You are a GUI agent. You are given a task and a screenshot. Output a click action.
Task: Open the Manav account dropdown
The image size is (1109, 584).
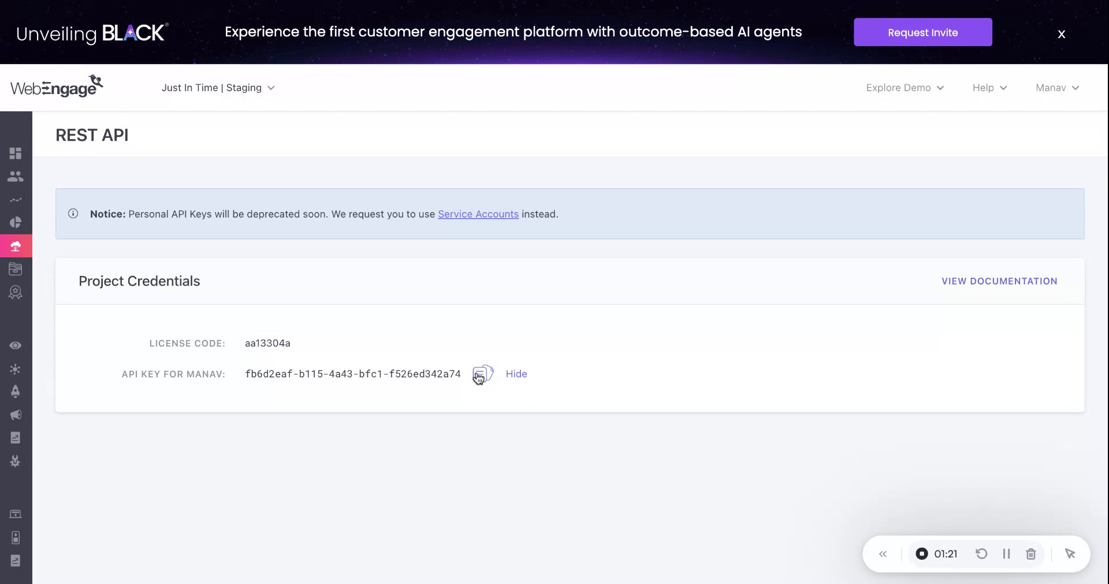pos(1056,88)
